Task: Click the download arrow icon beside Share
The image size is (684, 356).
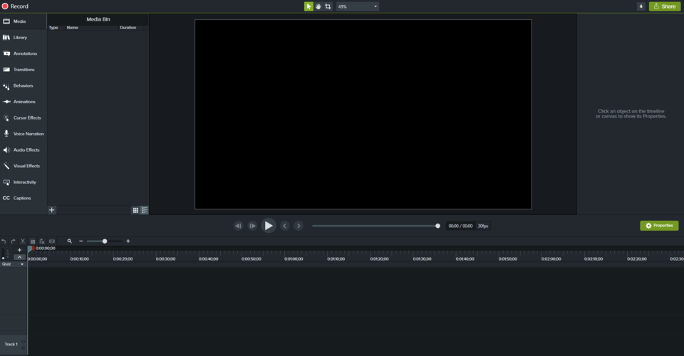Action: click(x=641, y=6)
